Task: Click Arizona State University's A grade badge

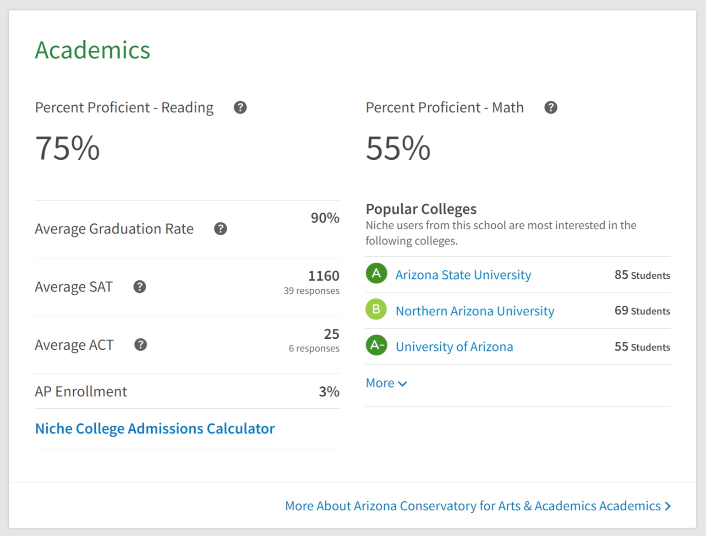Action: 376,274
